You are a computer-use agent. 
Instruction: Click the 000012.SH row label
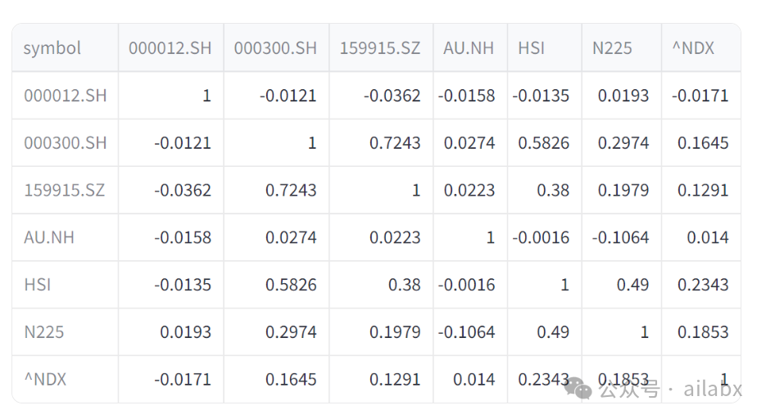66,96
